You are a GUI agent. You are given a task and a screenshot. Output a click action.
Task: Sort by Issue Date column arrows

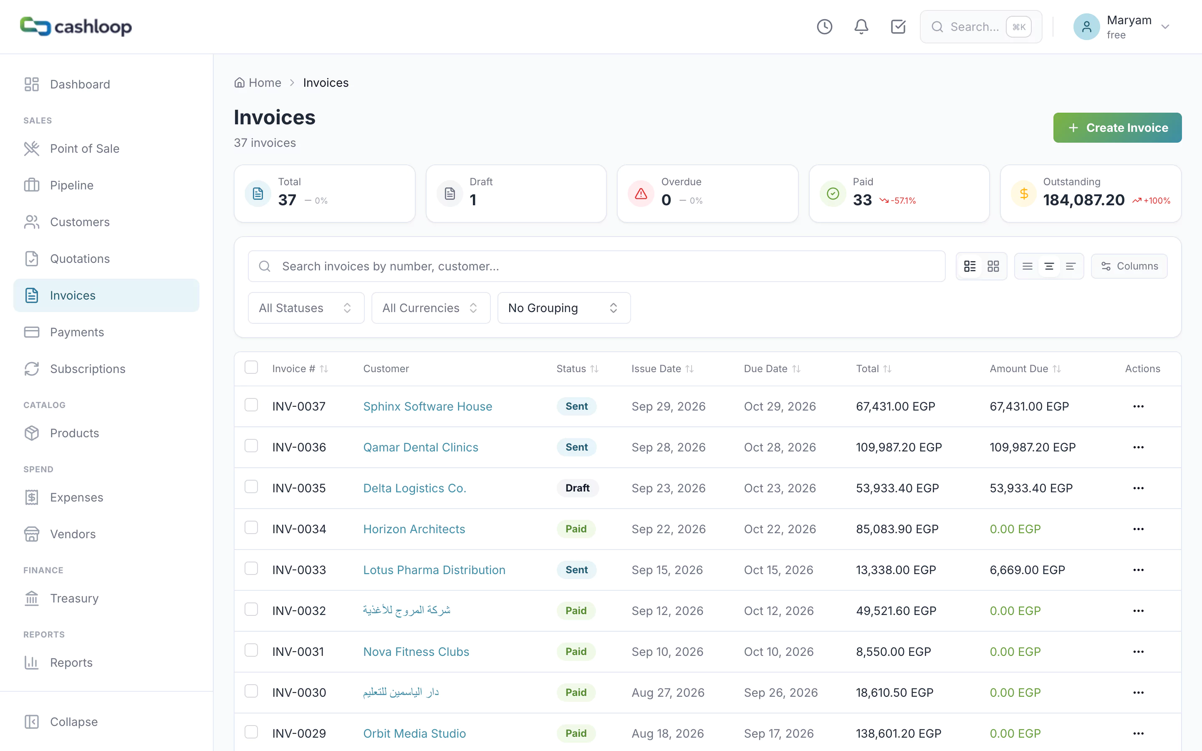click(689, 368)
